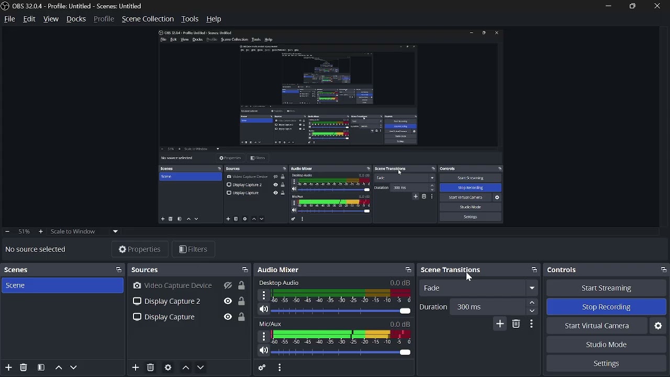Zoom out preview with minus icon
This screenshot has width=670, height=377.
(7, 231)
